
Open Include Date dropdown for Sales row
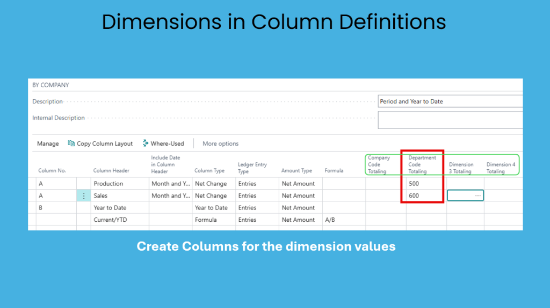click(170, 196)
